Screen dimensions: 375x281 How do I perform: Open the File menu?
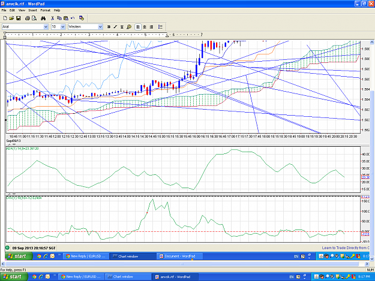tap(4, 10)
